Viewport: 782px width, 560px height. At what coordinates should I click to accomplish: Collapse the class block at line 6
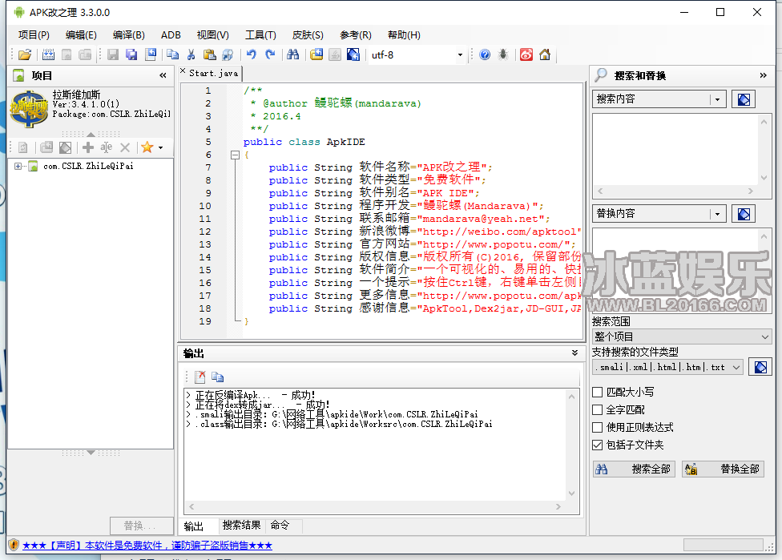(x=235, y=155)
